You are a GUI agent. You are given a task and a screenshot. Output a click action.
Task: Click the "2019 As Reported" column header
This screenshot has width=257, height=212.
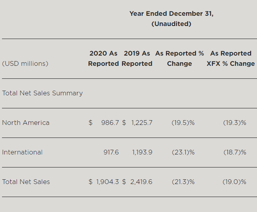(137, 58)
